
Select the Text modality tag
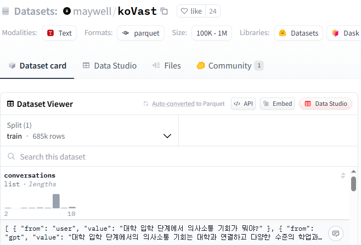(x=59, y=33)
